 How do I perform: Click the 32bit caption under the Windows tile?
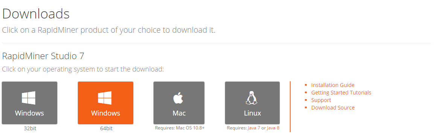[29, 128]
